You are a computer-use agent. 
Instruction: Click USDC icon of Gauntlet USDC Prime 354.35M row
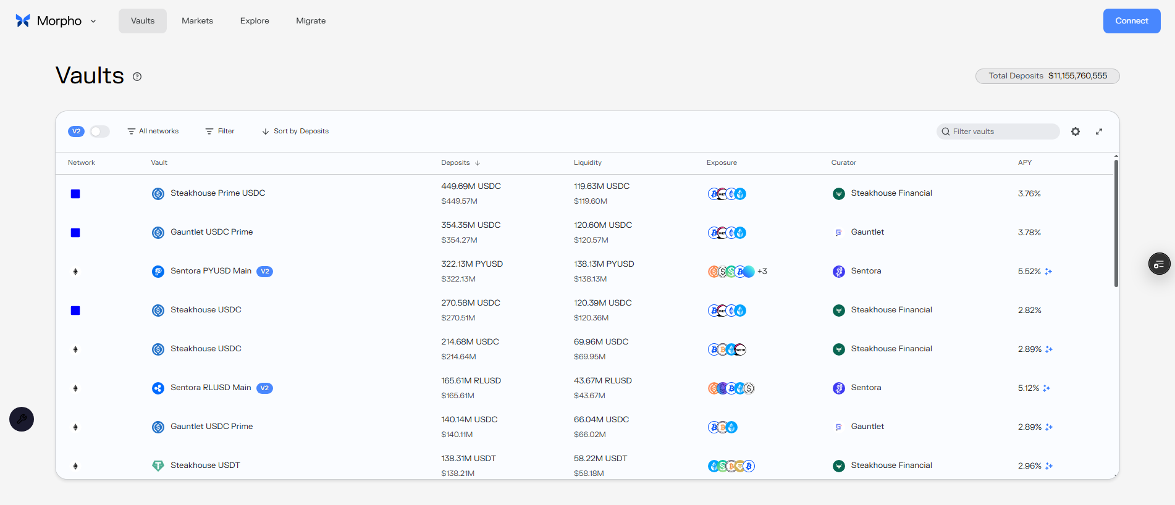pyautogui.click(x=158, y=233)
